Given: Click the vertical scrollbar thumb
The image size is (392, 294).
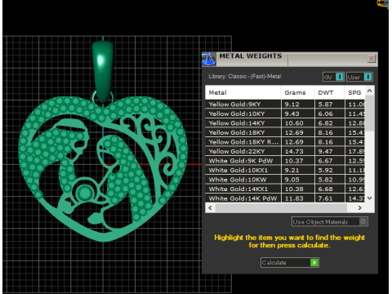Looking at the screenshot, I should [369, 113].
